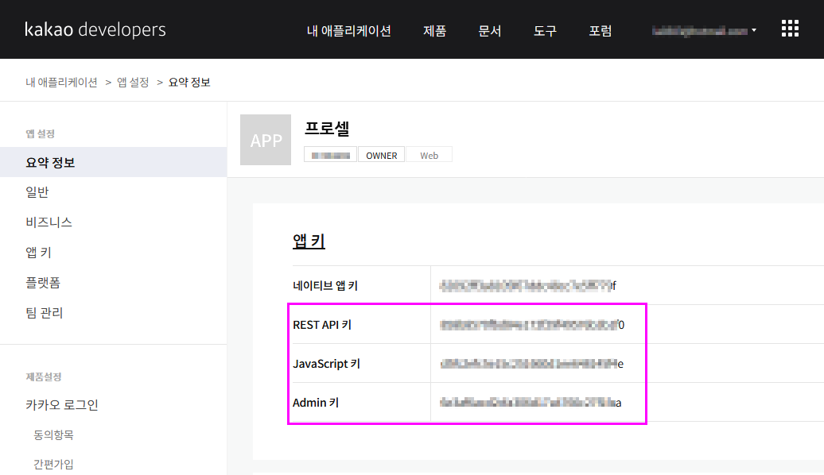Click the 네이티브 앱 키 value
This screenshot has width=824, height=475.
(x=528, y=285)
